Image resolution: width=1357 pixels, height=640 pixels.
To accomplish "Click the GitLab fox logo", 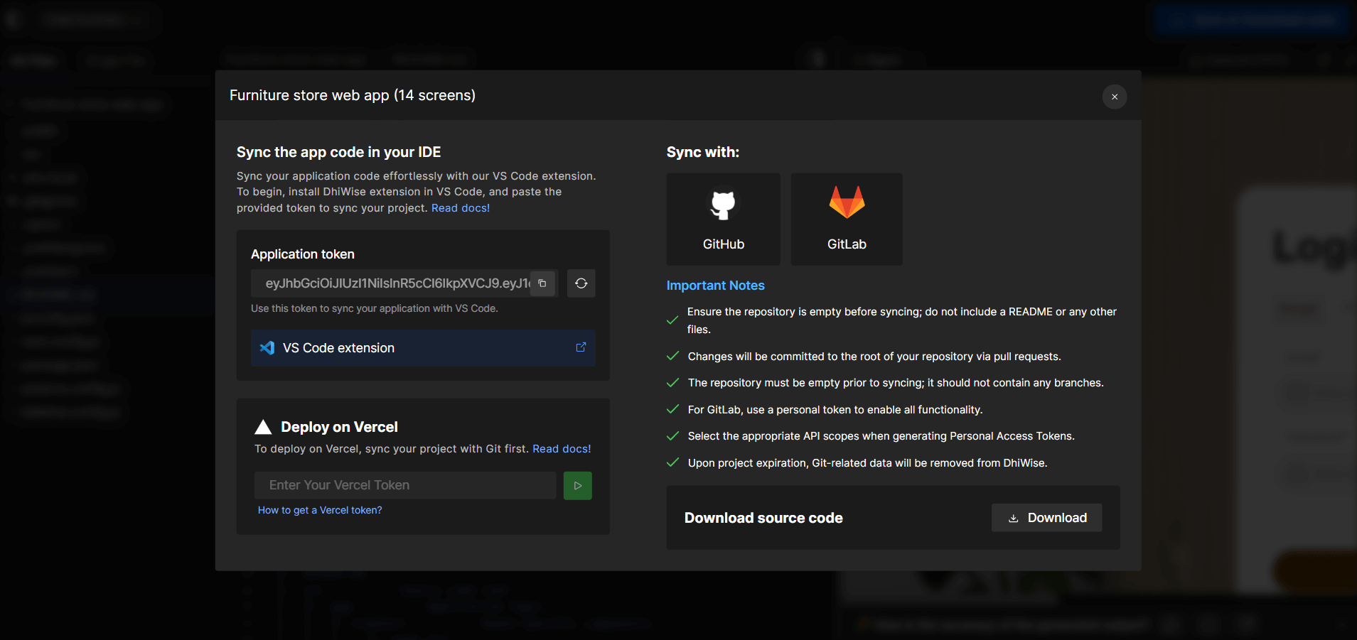I will click(847, 202).
